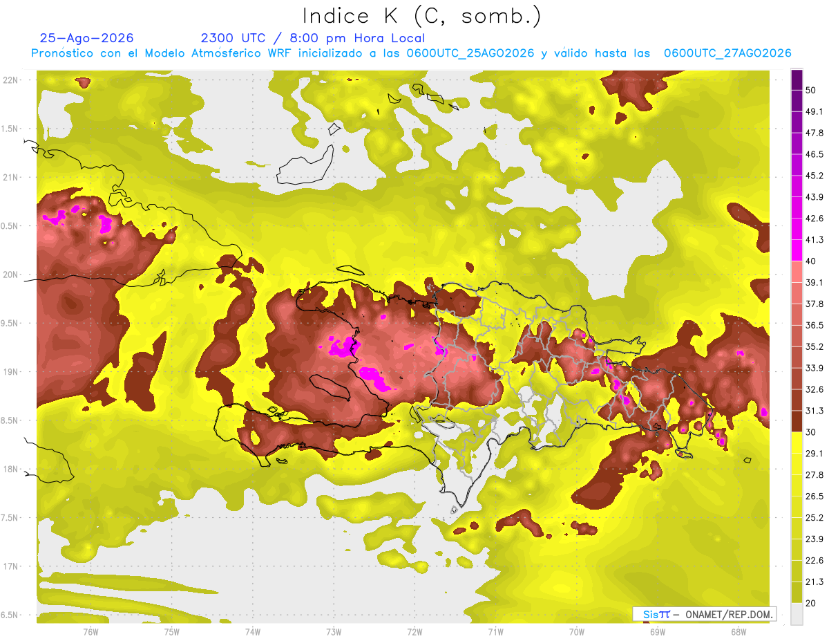
Task: Pick the gray swatch below the 20 label
Action: tap(797, 613)
